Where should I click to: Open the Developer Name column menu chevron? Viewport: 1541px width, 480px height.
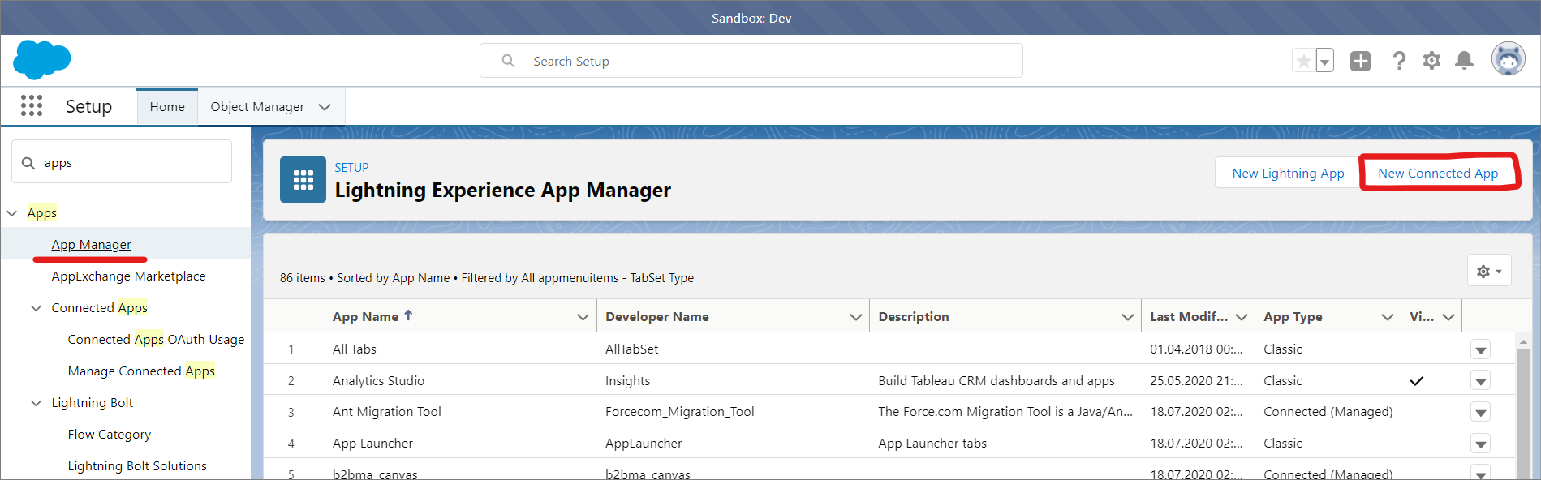(x=855, y=317)
